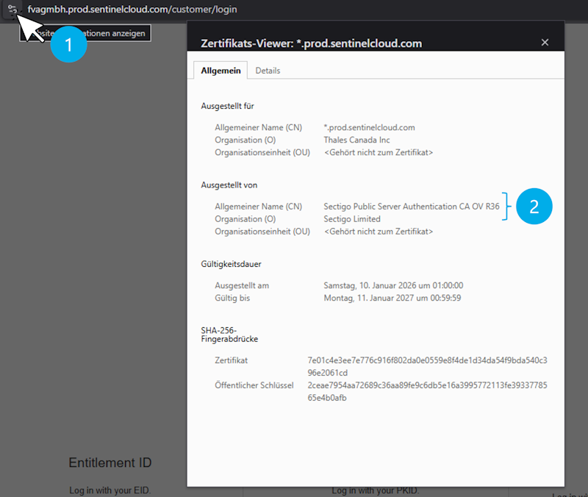588x497 pixels.
Task: Close the Zertifikats-Viewer dialog
Action: pyautogui.click(x=545, y=43)
